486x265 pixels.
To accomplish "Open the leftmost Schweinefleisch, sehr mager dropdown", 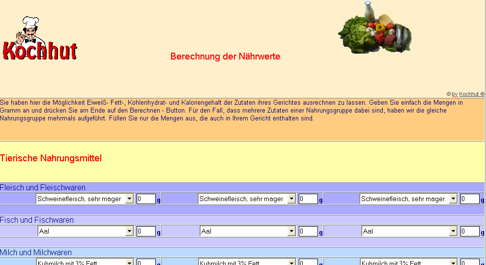I will coord(85,199).
